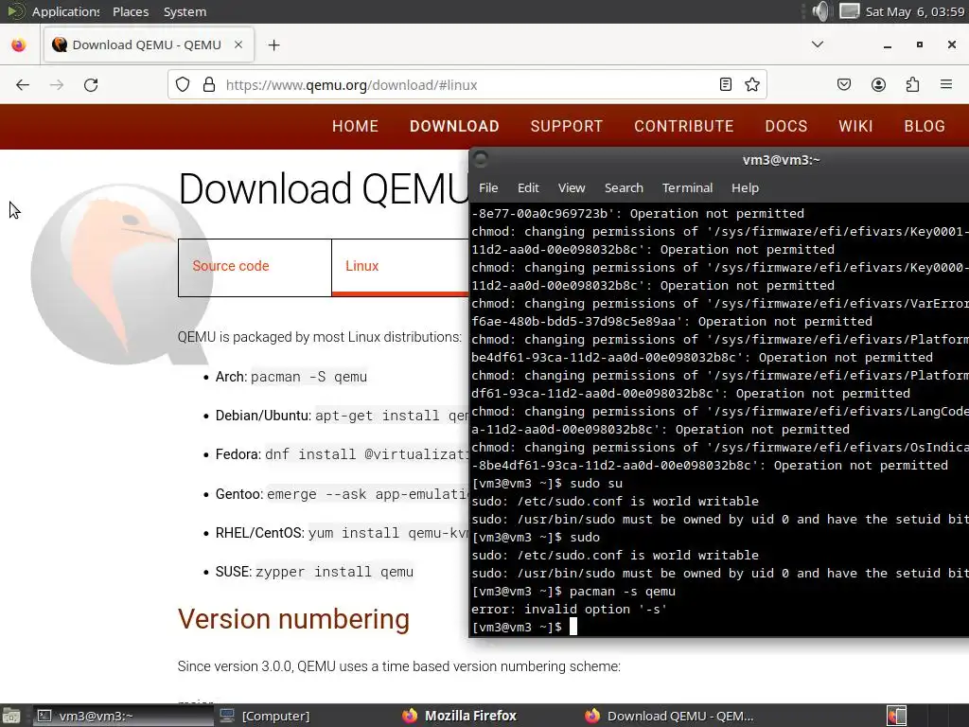Click the 'Debian/Ubuntu:' list item label
Screen dimensions: 969x727
point(263,416)
